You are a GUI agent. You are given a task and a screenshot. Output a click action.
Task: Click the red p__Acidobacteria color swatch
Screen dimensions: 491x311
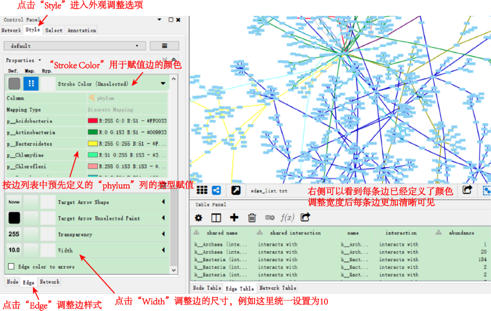(93, 121)
